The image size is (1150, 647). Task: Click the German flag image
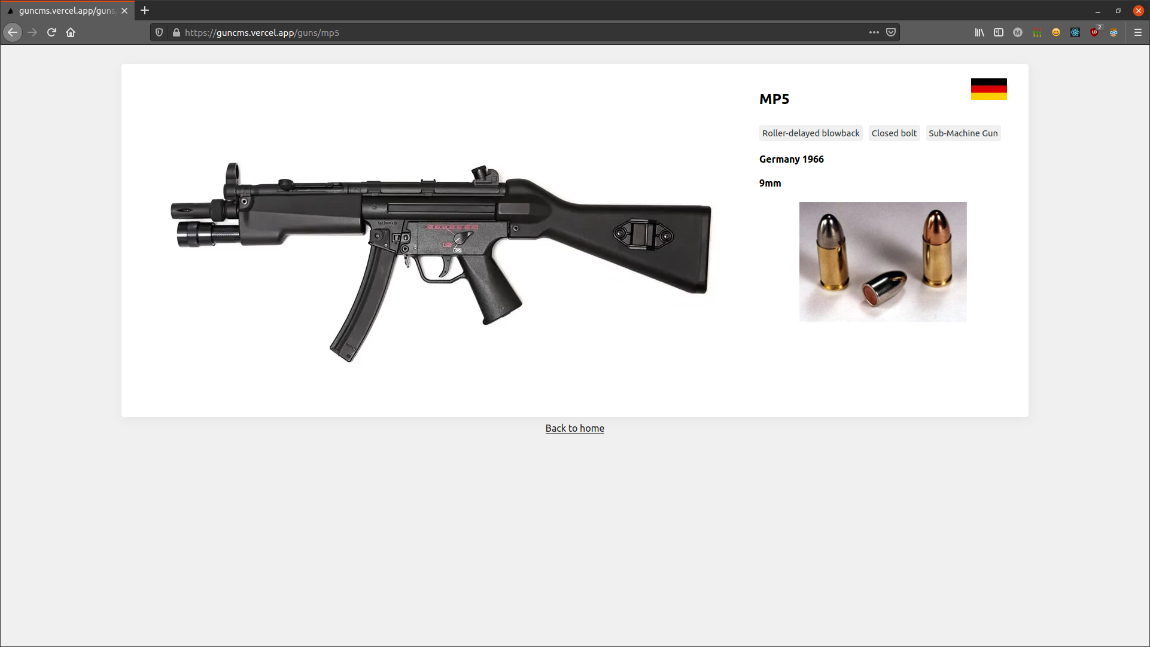coord(988,89)
